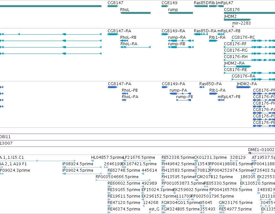Select the LP21676.5prime EST label
This screenshot has width=275, height=214.
click(139, 158)
